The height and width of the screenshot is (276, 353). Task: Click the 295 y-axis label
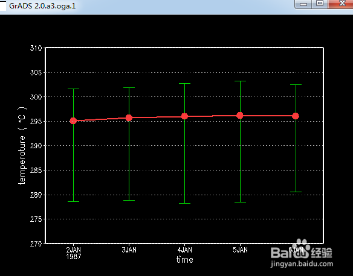coord(36,121)
